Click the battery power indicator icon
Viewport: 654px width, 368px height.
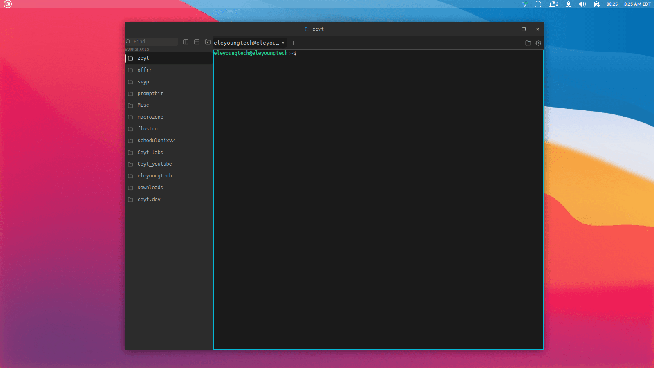pyautogui.click(x=597, y=4)
